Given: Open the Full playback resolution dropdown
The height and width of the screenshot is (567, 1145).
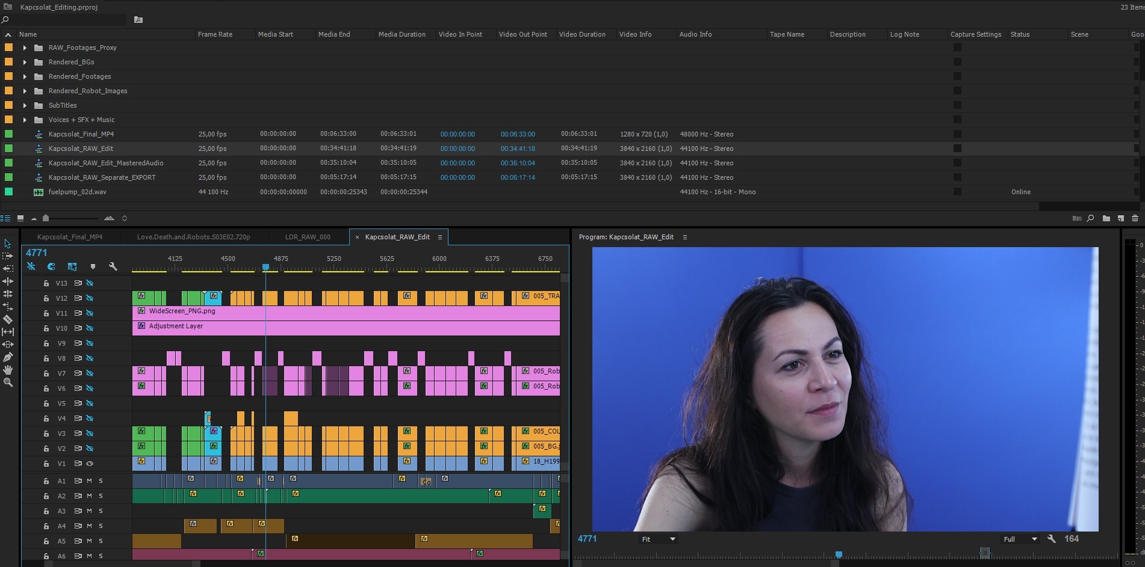Looking at the screenshot, I should point(1020,539).
